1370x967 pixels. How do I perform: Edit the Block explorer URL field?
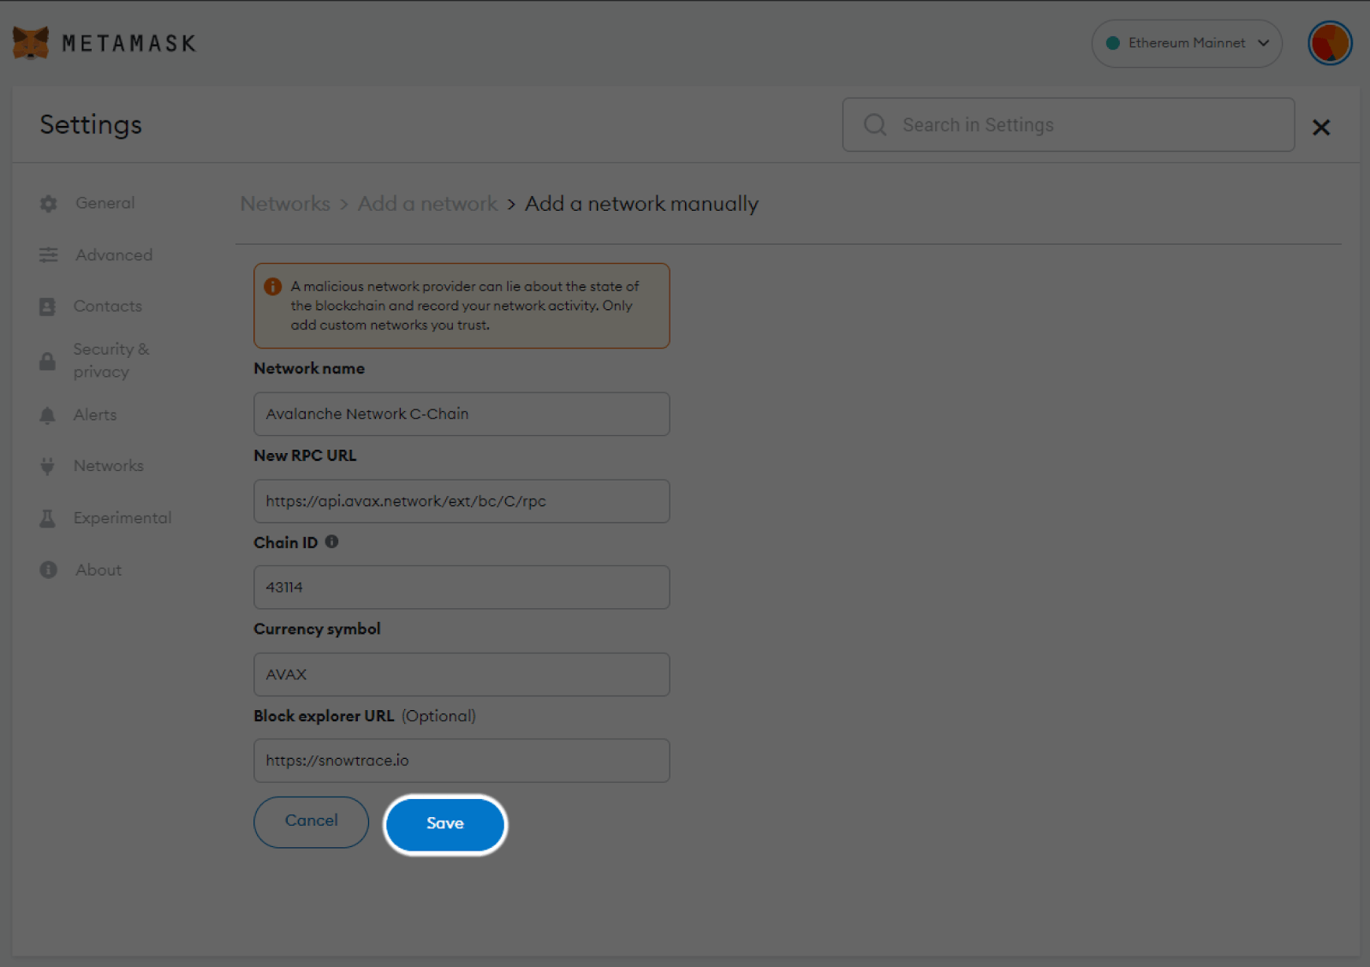point(462,761)
